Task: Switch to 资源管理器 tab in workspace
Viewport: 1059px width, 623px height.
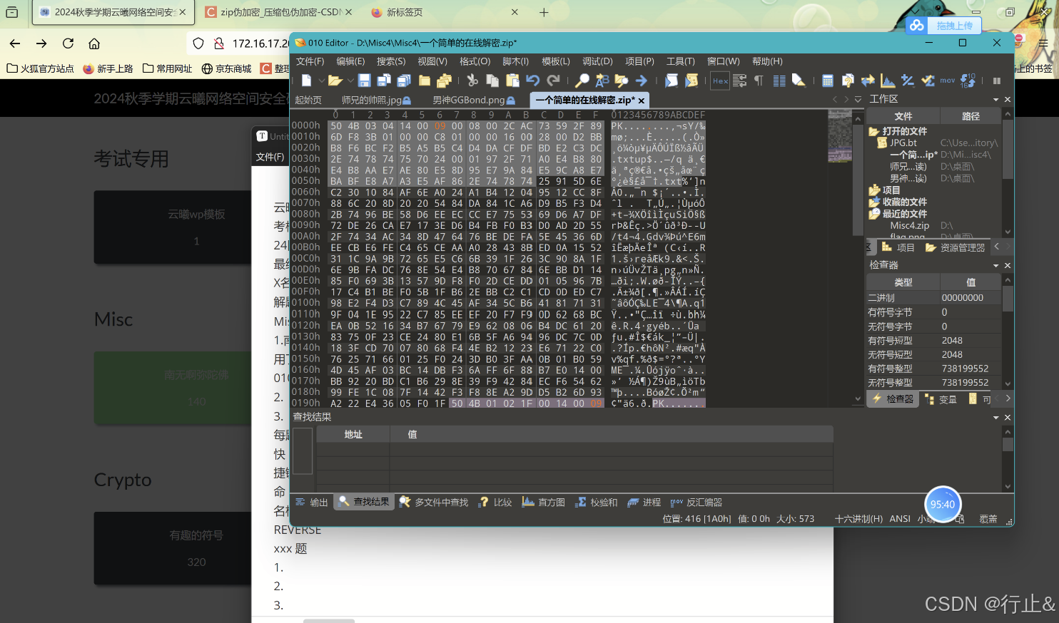Action: pyautogui.click(x=956, y=247)
